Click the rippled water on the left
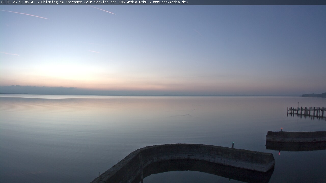The height and width of the screenshot is (183, 326). tap(38, 107)
